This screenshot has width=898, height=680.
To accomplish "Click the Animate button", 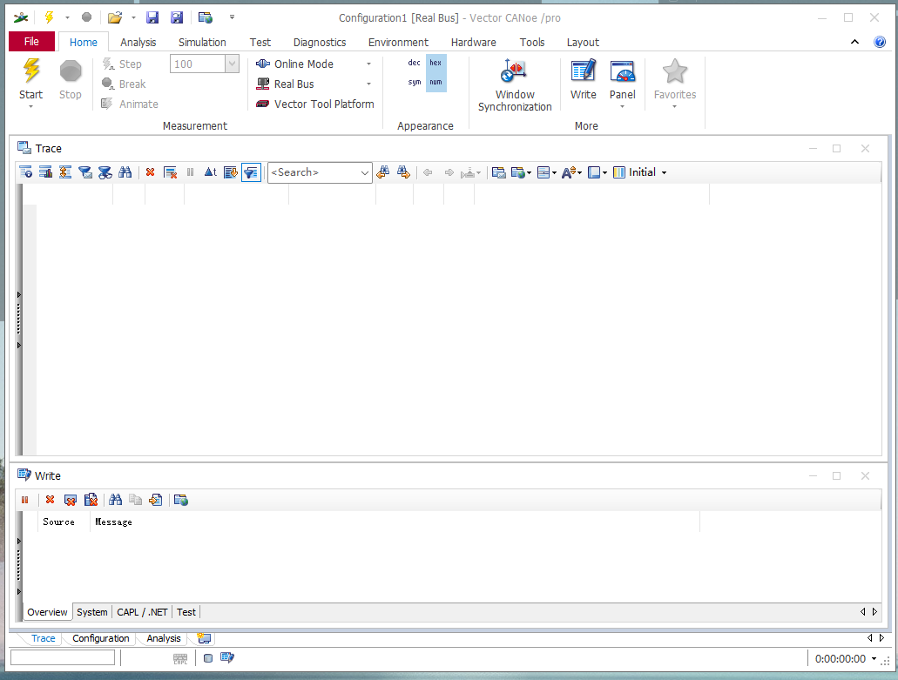I will point(130,104).
